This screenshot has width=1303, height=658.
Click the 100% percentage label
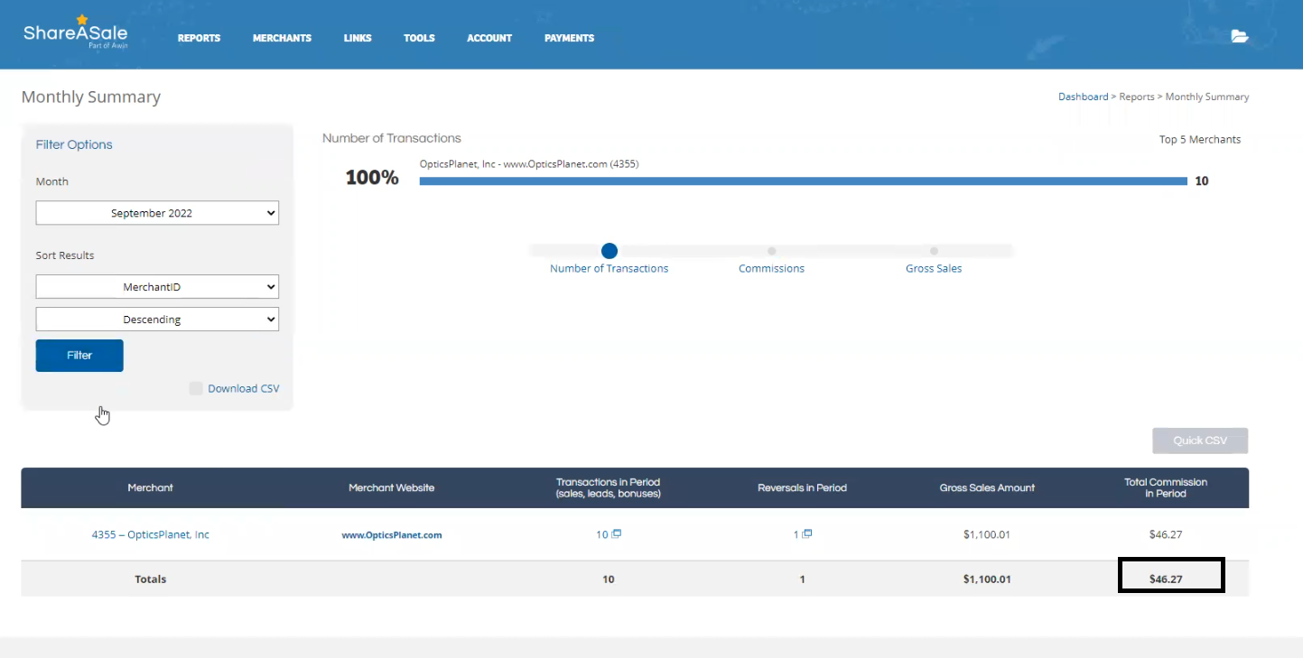click(x=372, y=178)
